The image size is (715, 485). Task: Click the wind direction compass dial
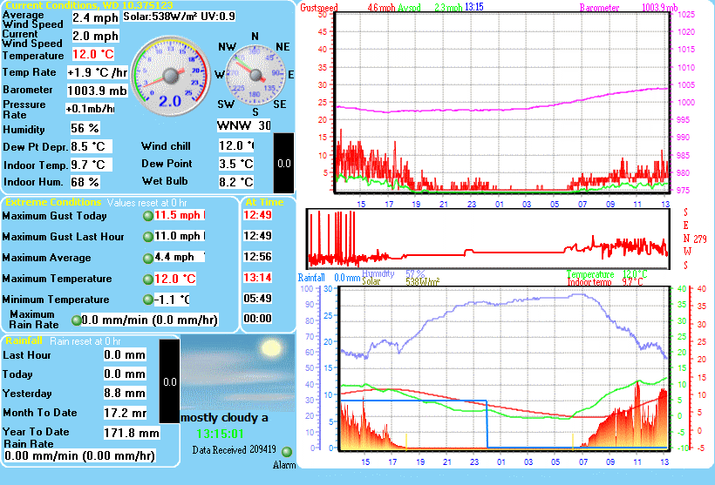coord(254,75)
